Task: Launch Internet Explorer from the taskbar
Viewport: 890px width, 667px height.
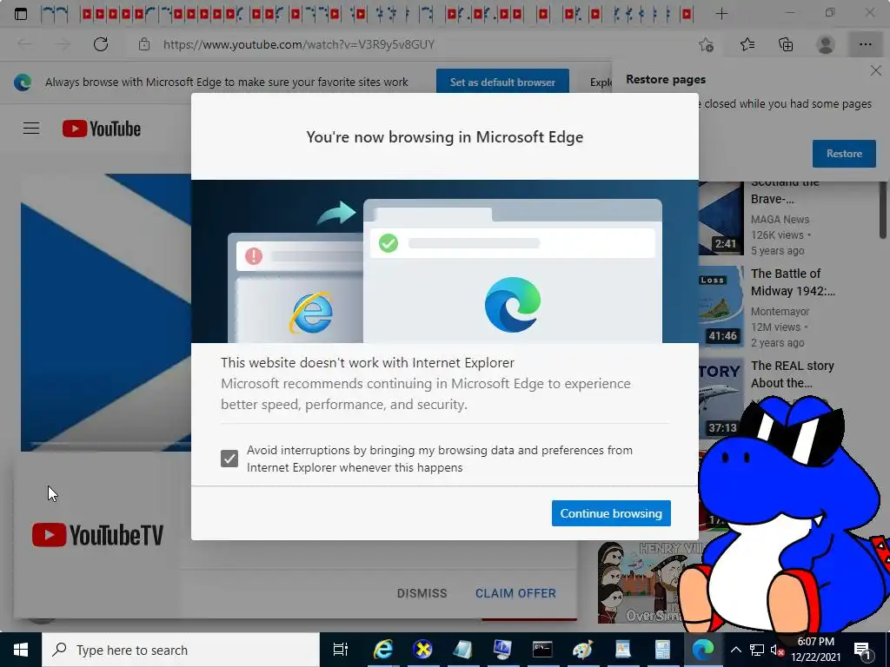Action: (x=383, y=650)
